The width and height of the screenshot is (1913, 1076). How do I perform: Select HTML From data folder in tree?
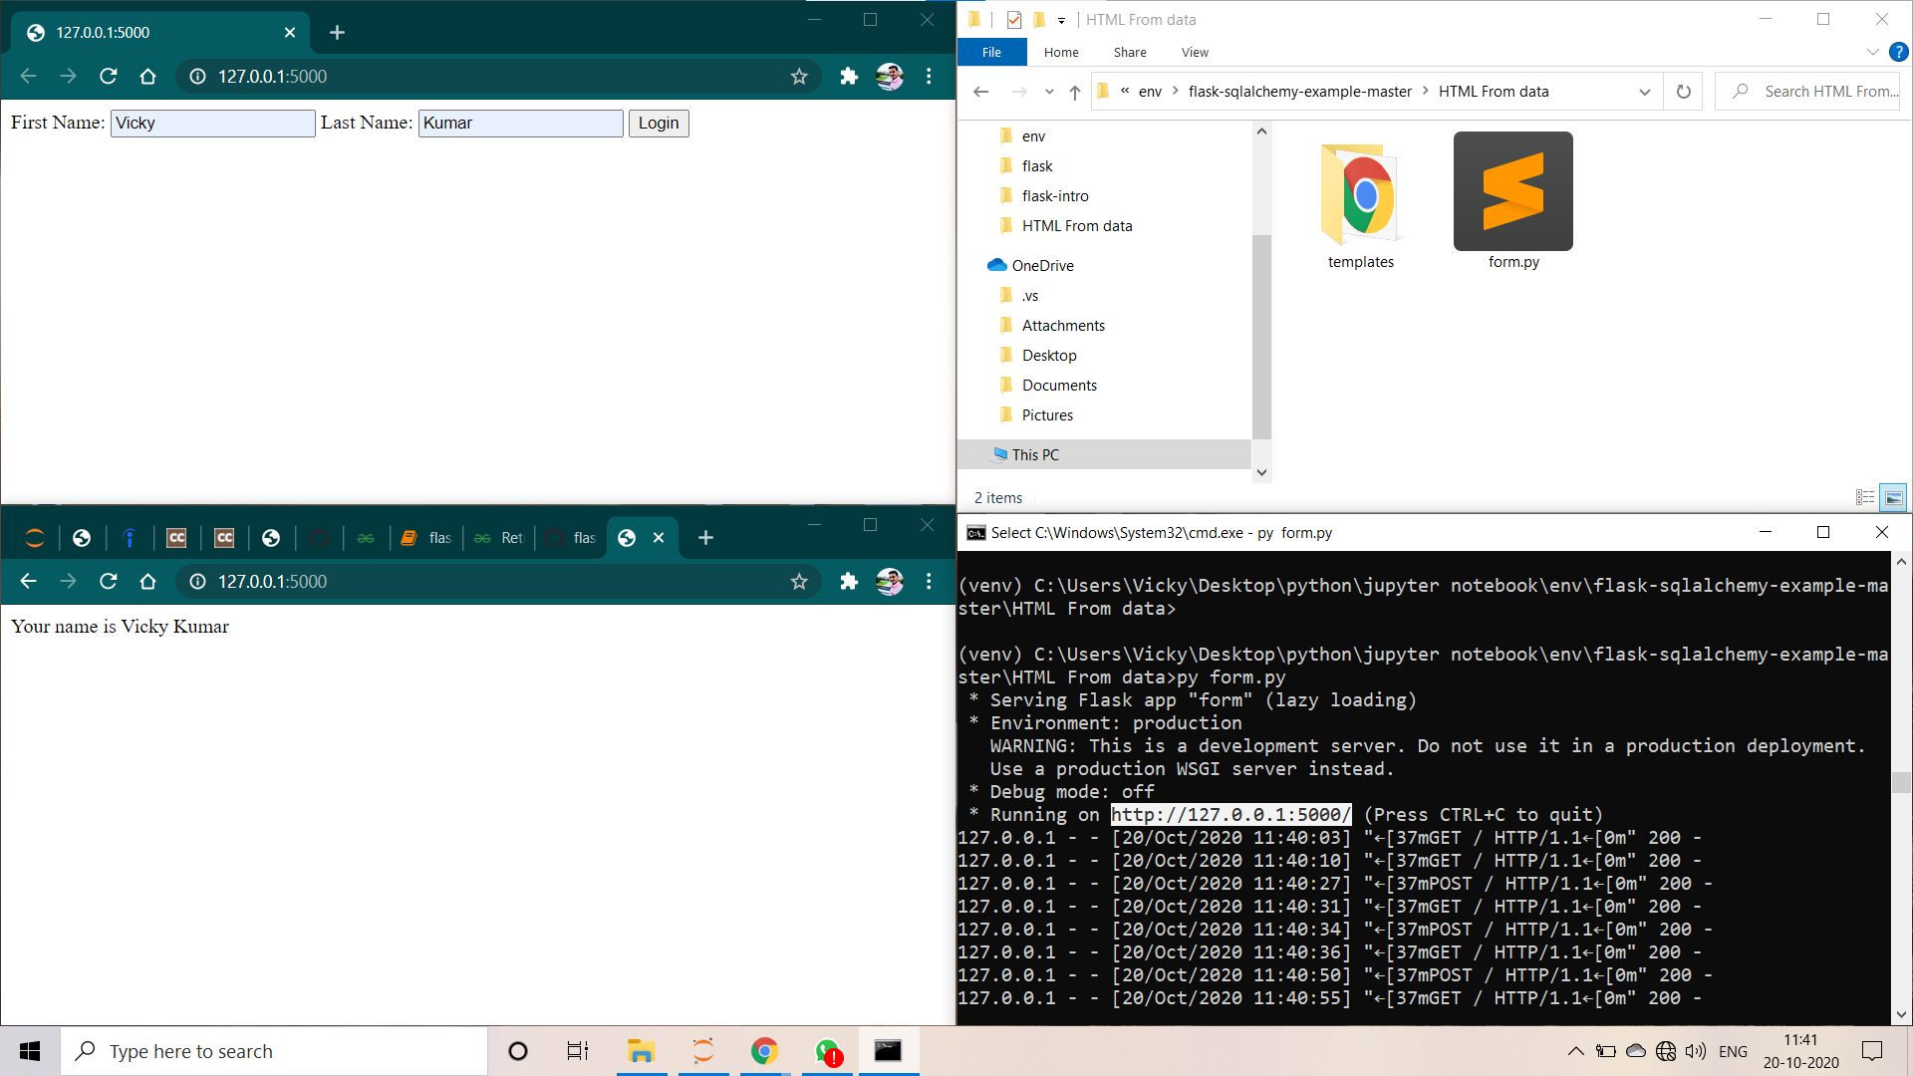[x=1076, y=226]
